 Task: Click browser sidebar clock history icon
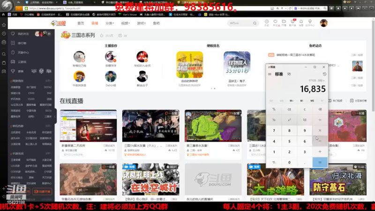coord(4,34)
